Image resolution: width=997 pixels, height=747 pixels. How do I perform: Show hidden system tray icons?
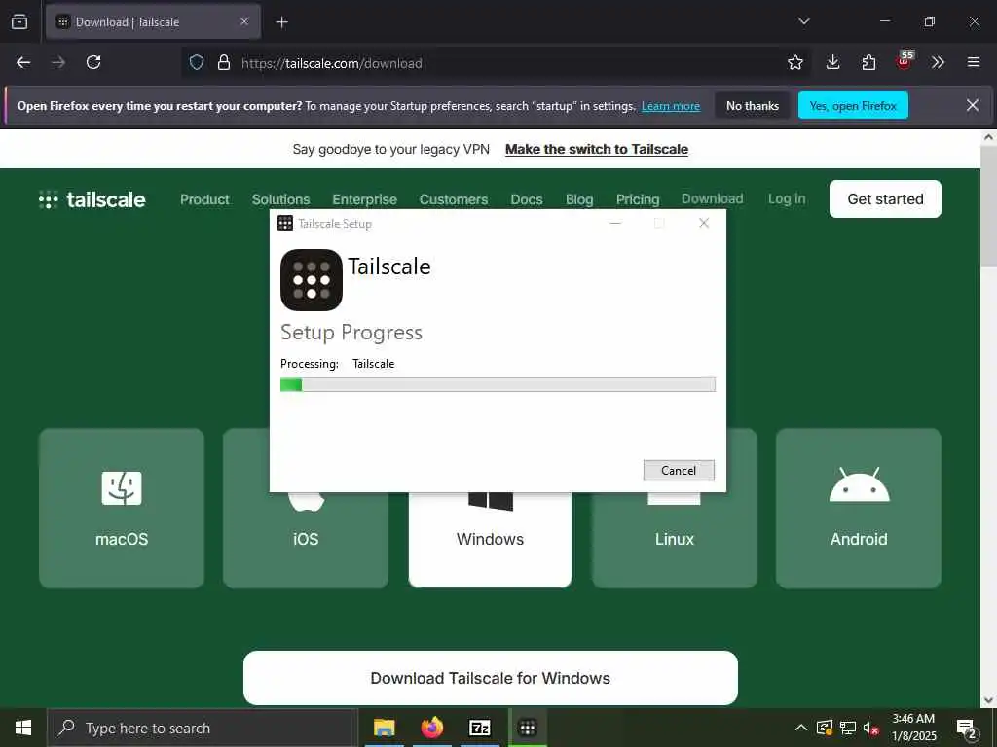(x=801, y=728)
